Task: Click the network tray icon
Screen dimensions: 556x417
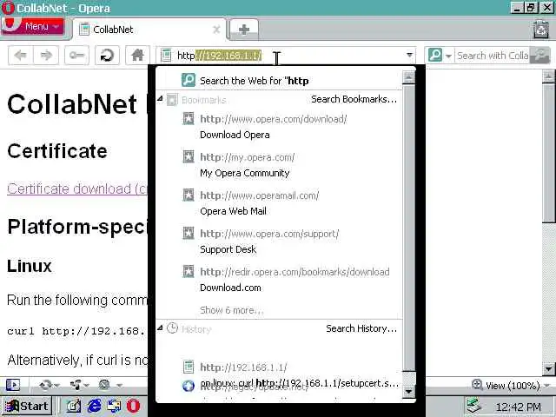Action: pyautogui.click(x=475, y=407)
